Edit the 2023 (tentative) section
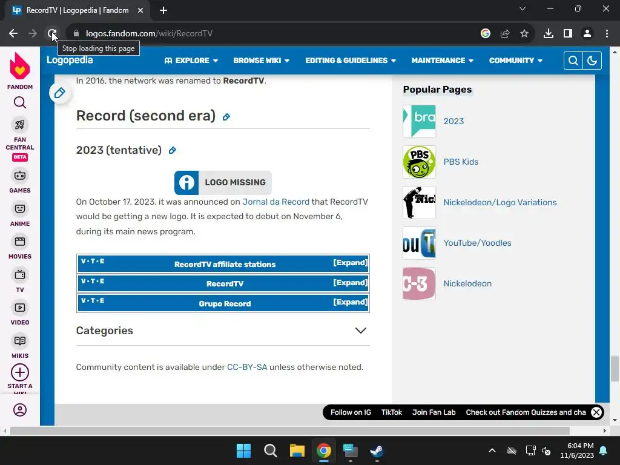Viewport: 620px width, 465px height. coord(173,150)
